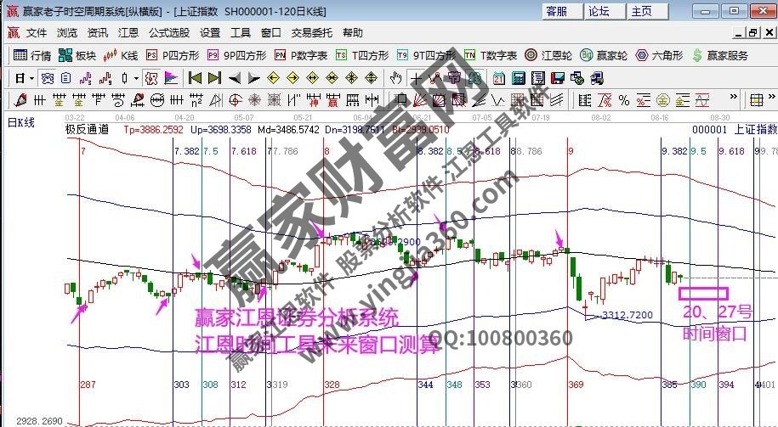The image size is (778, 427).
Task: Toggle the crosshair cursor tool
Action: (x=416, y=78)
